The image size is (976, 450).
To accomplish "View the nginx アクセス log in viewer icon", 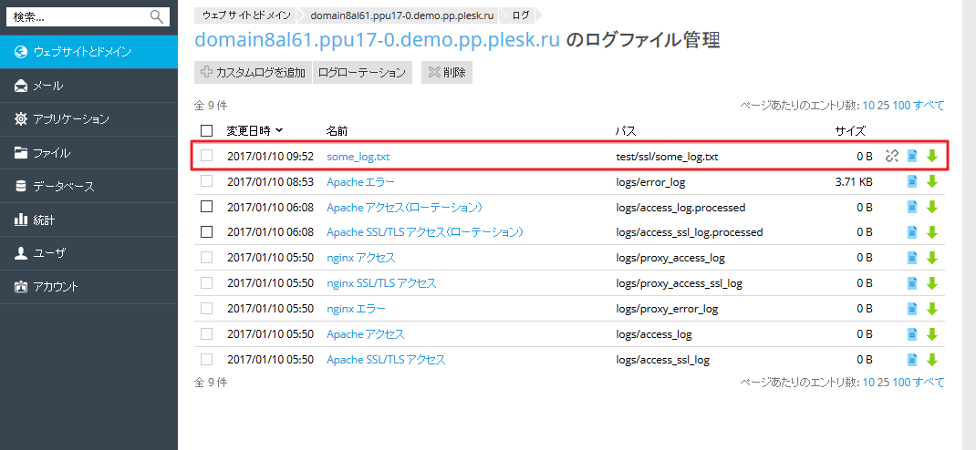I will click(x=912, y=258).
